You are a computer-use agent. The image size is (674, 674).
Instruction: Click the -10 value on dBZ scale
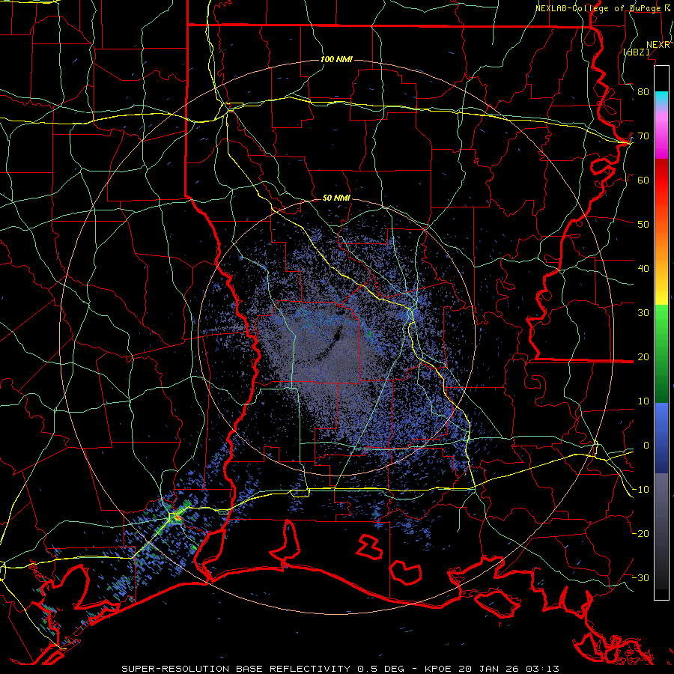640,490
